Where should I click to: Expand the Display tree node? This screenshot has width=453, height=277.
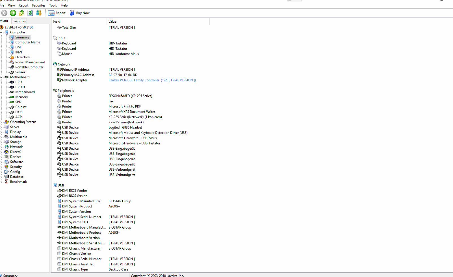click(1, 132)
